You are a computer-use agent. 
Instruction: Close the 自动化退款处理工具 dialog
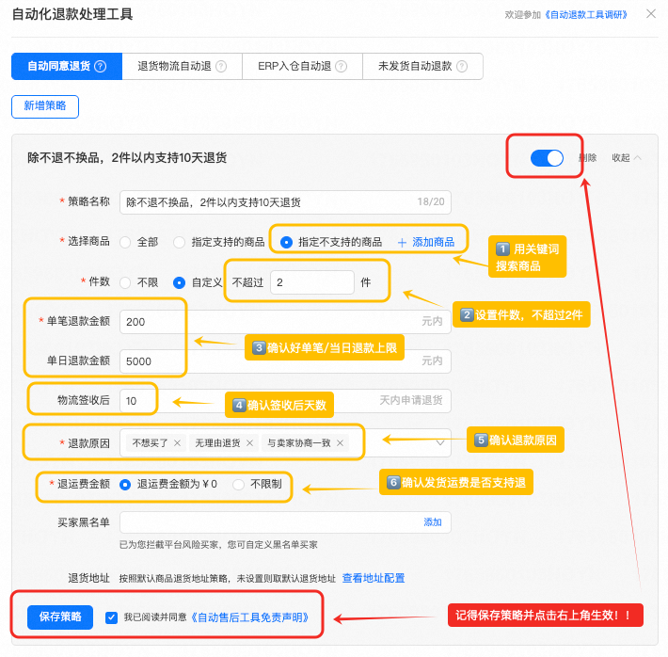pos(650,14)
